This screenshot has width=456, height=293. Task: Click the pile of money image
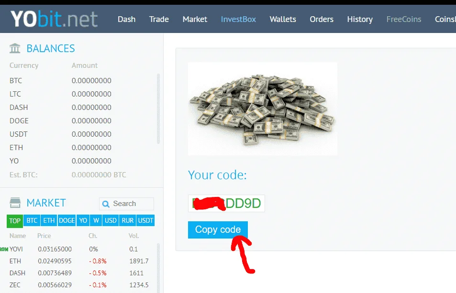pyautogui.click(x=263, y=109)
